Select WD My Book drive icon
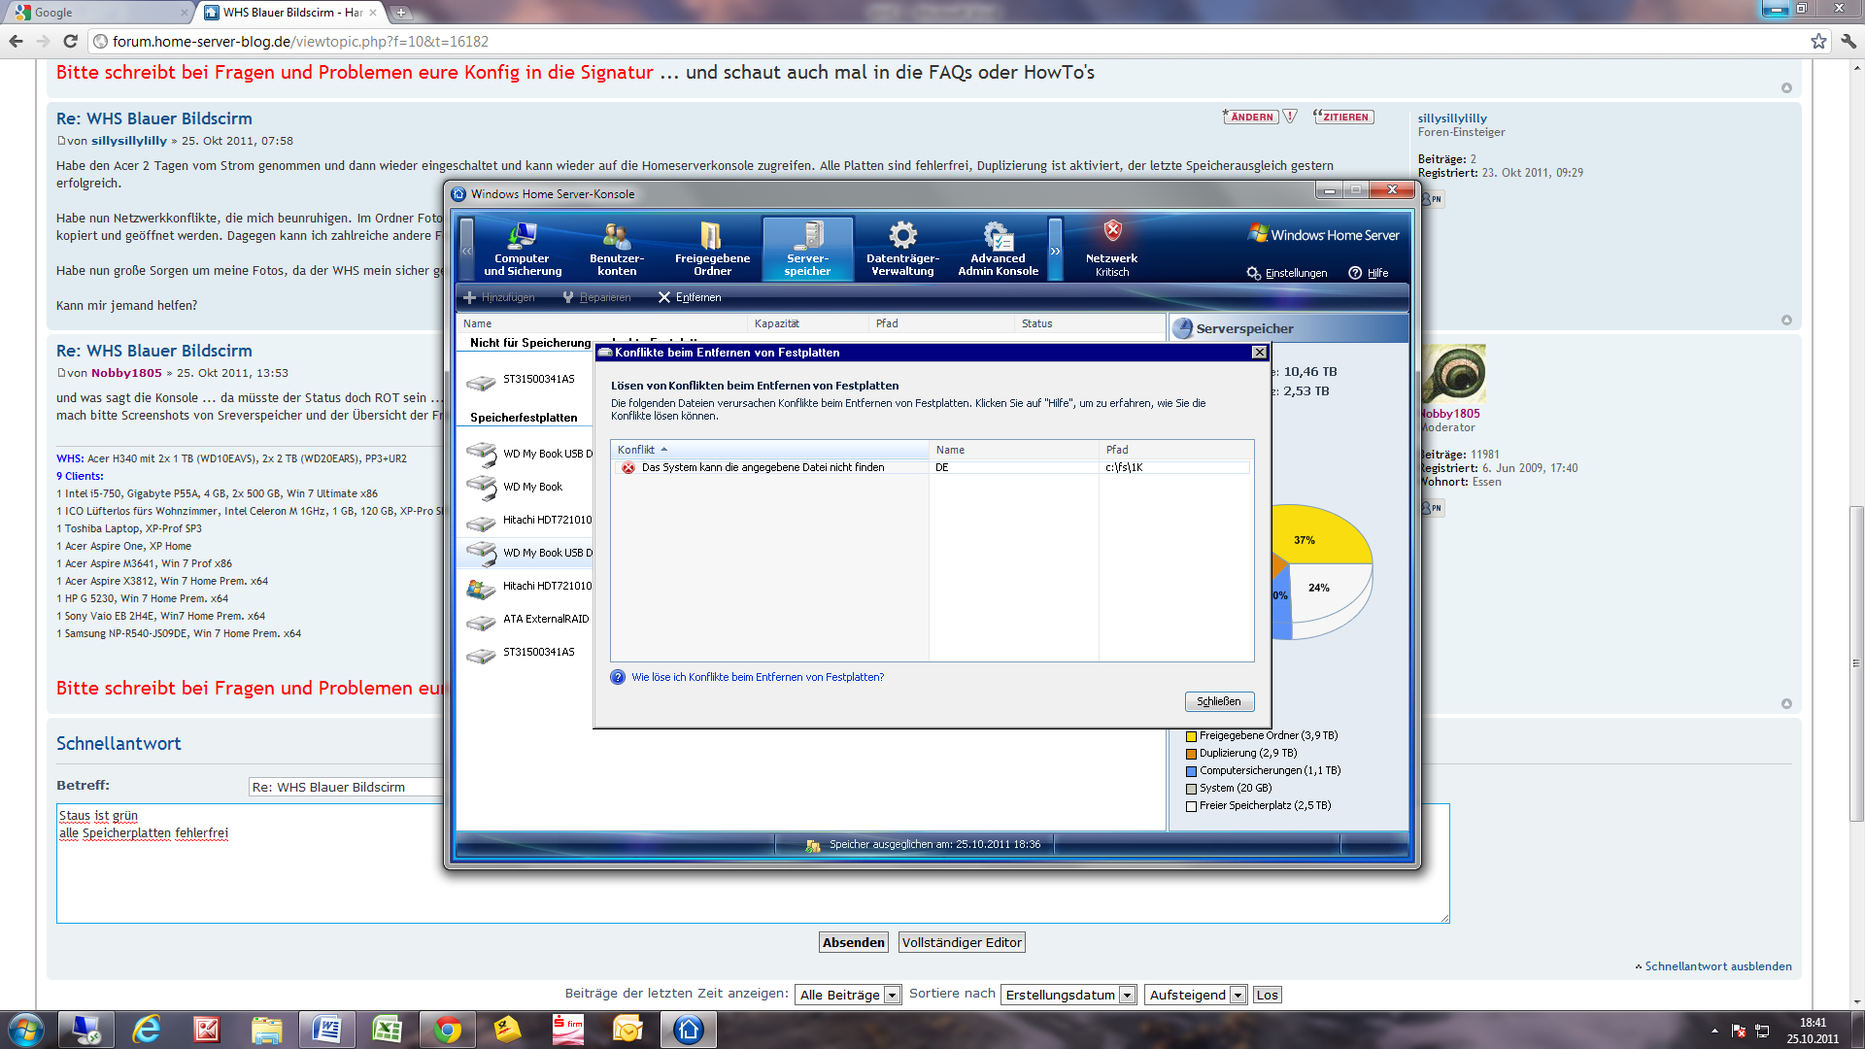The width and height of the screenshot is (1865, 1049). 480,486
